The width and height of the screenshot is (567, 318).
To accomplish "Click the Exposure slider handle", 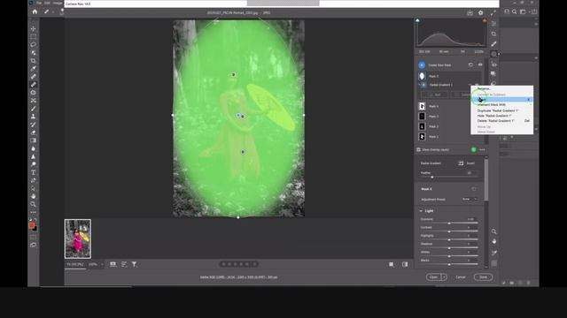I will 449,223.
